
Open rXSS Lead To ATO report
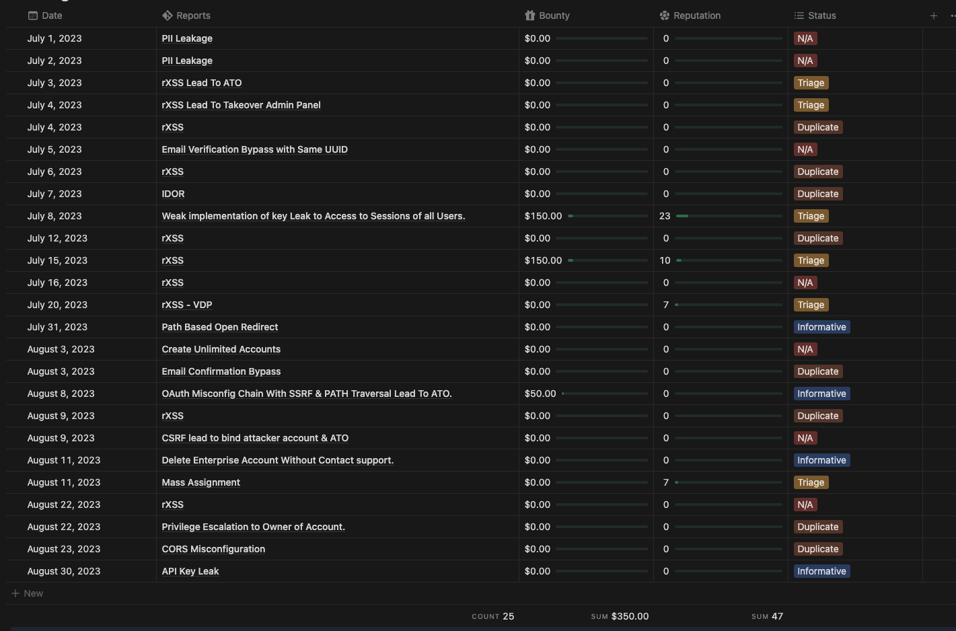point(202,83)
